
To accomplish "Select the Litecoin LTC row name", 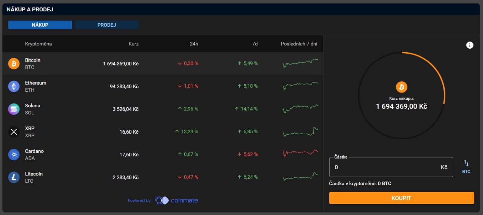I will [34, 177].
